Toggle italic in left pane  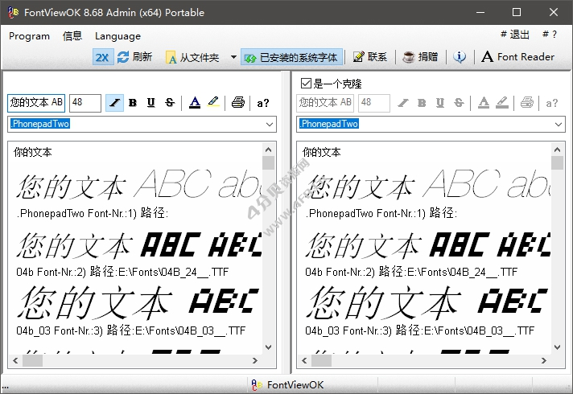(114, 103)
